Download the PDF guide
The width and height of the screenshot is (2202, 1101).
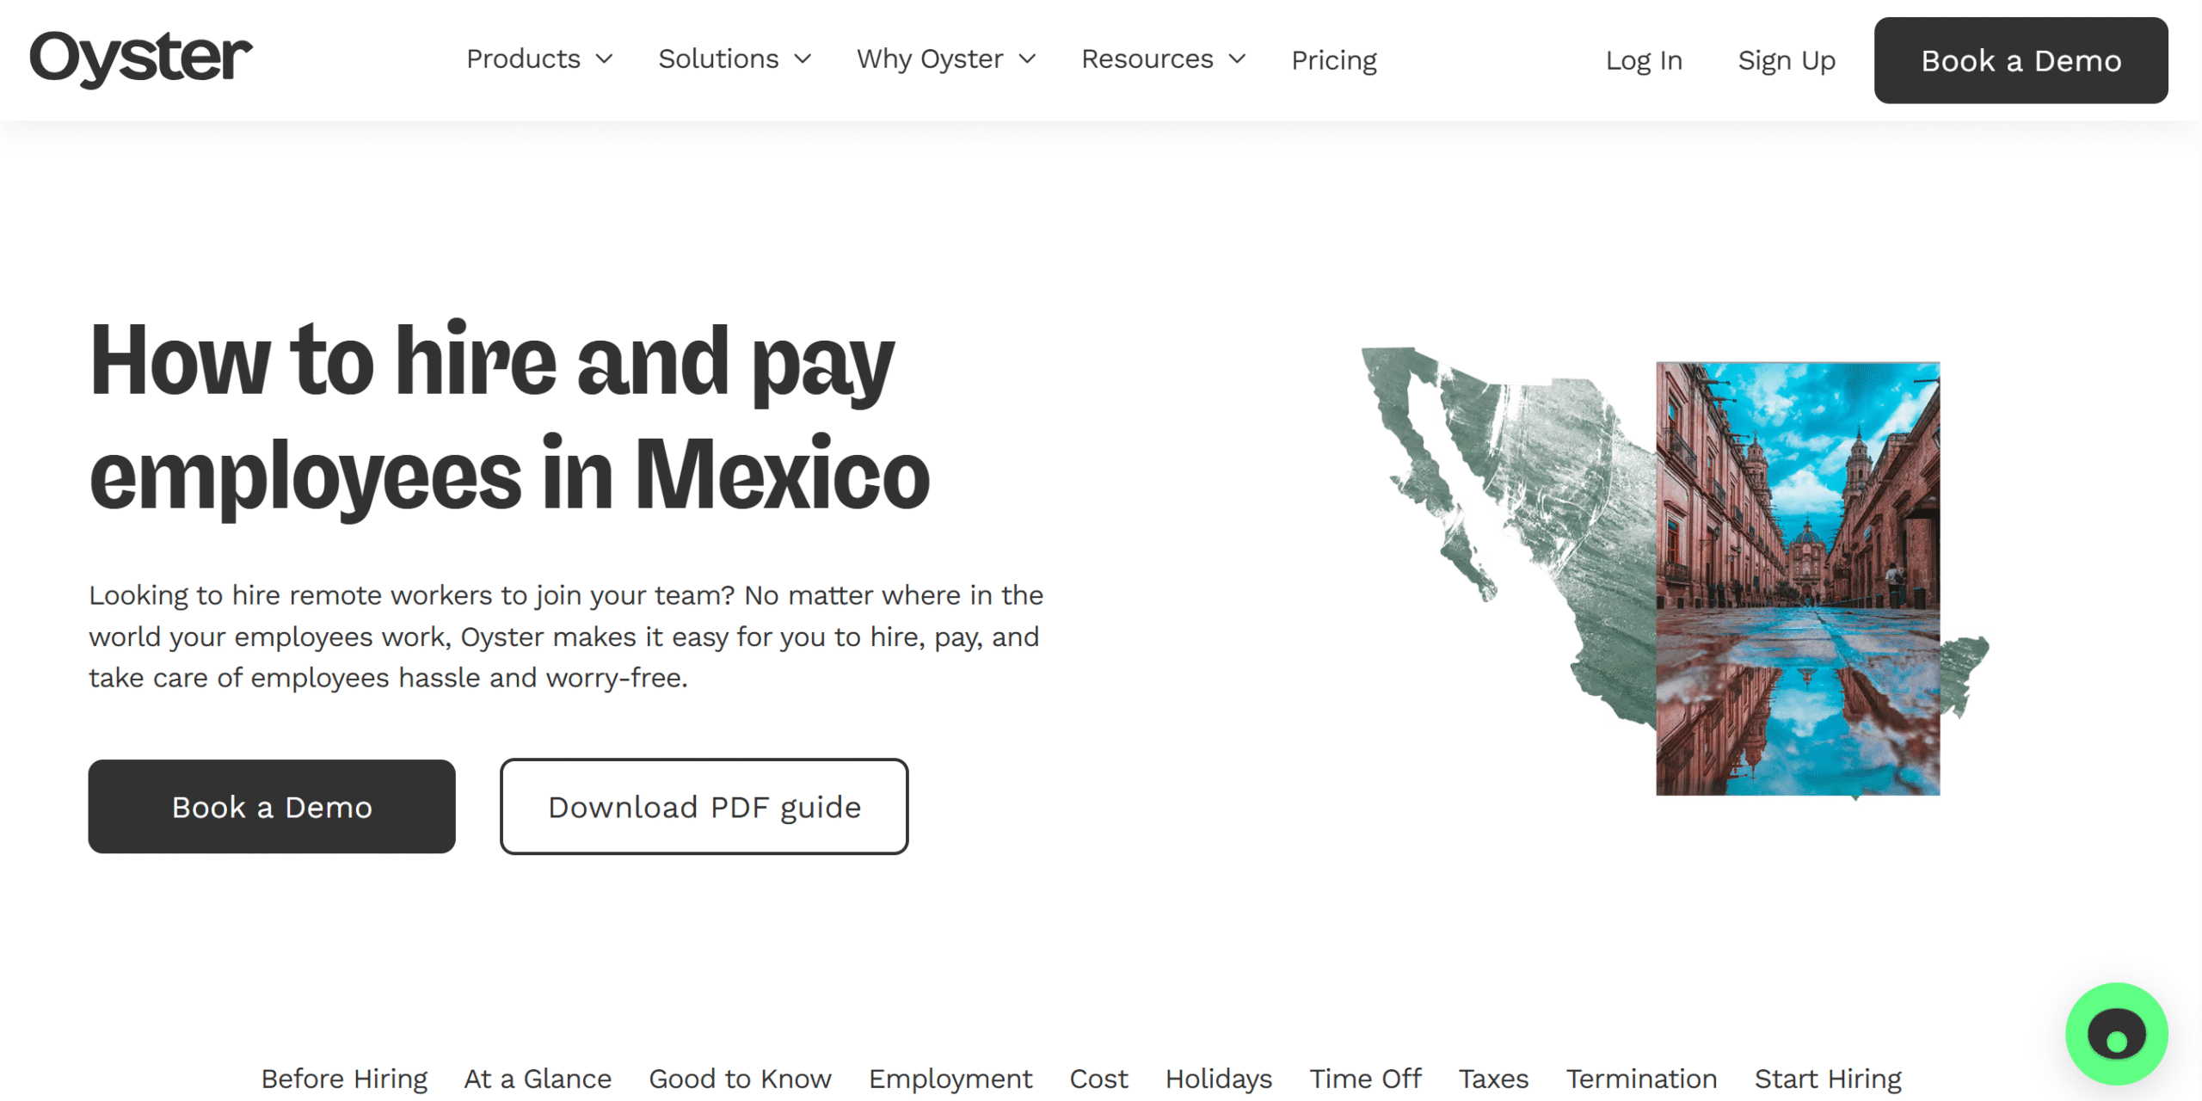[704, 806]
